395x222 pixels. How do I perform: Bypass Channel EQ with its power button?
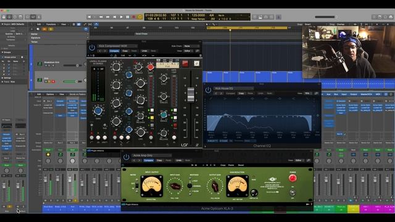208,90
